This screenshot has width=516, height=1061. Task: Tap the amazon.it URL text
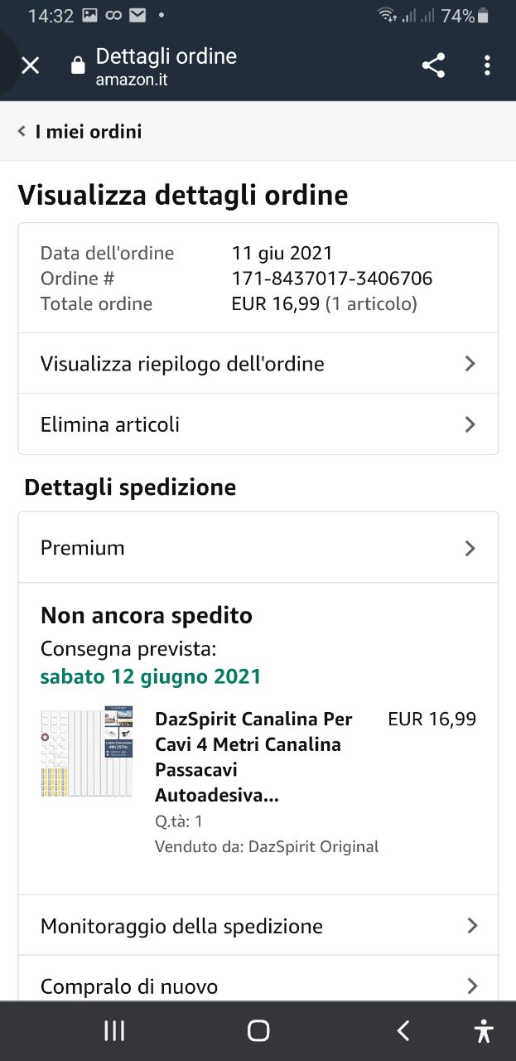131,80
